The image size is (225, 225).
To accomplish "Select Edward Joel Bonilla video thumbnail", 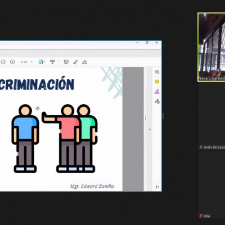I will click(211, 47).
